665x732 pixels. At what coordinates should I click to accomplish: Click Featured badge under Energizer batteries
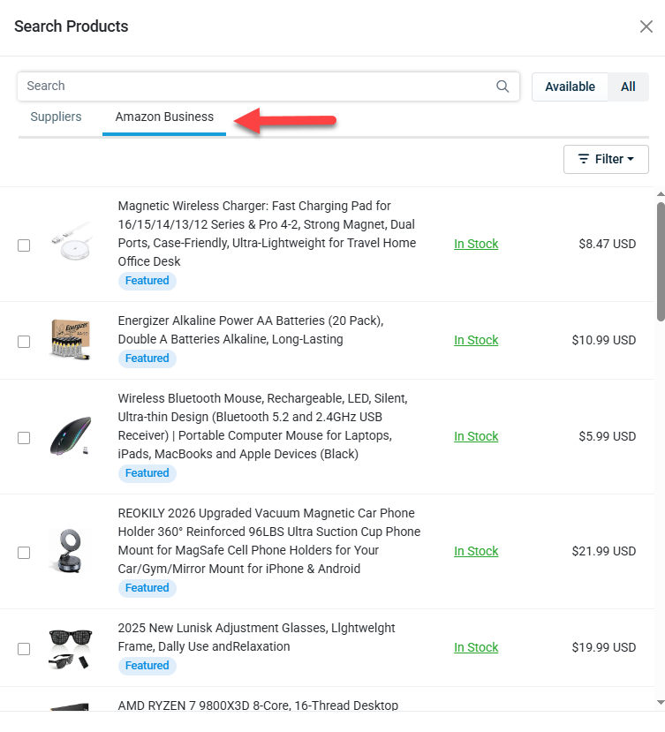click(147, 358)
